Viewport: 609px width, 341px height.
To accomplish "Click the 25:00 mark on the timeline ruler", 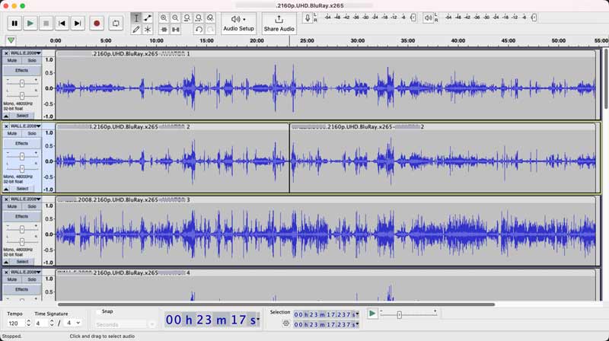I will pyautogui.click(x=307, y=40).
